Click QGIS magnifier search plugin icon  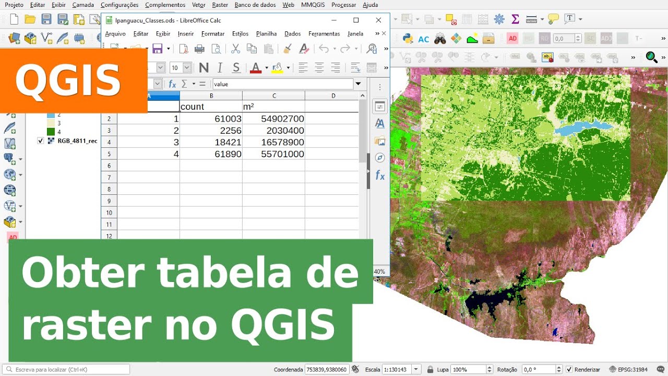tap(651, 57)
